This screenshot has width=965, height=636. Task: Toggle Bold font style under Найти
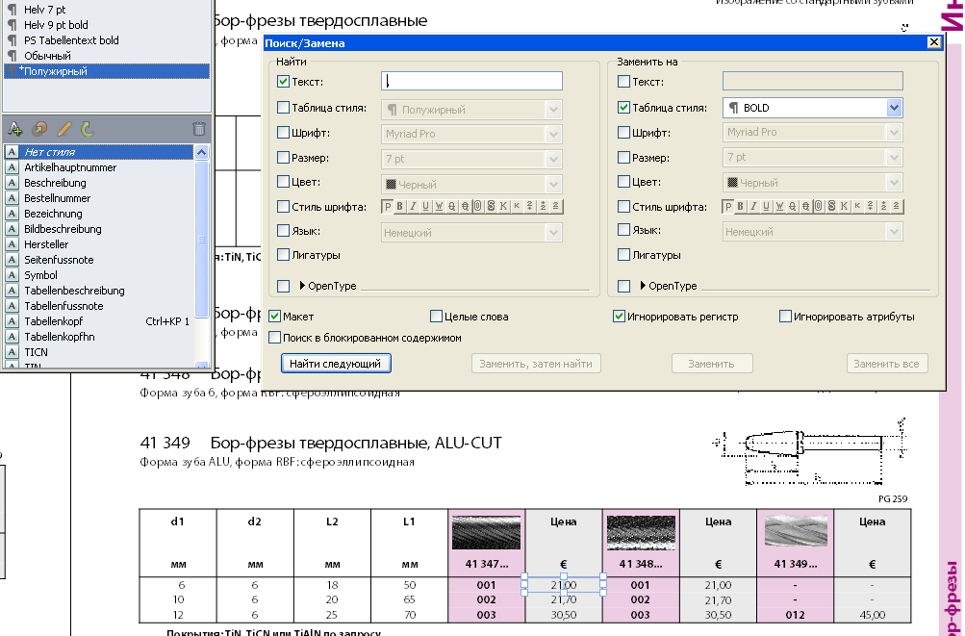coord(400,207)
